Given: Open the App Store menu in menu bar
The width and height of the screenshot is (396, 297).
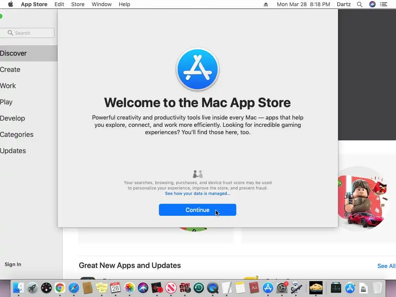Looking at the screenshot, I should coord(34,4).
